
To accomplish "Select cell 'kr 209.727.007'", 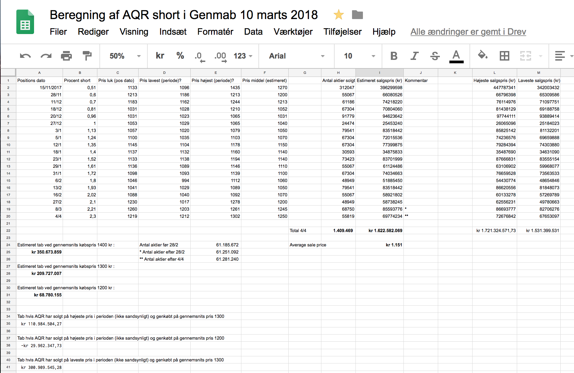I will coord(39,273).
